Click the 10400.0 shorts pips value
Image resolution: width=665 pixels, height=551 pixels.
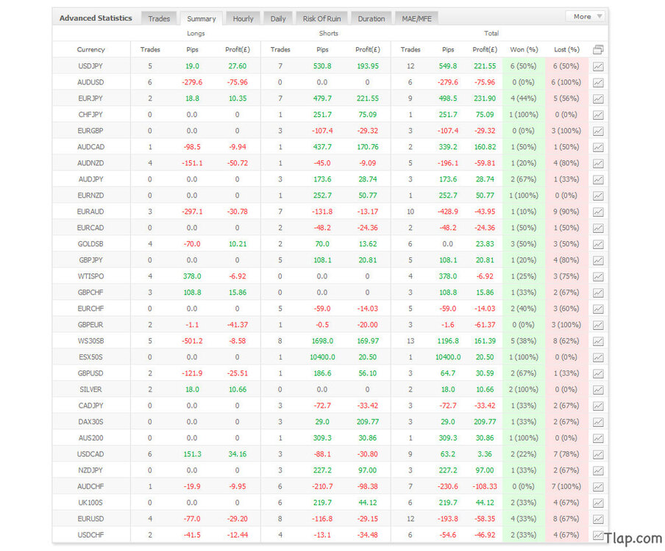pyautogui.click(x=322, y=357)
